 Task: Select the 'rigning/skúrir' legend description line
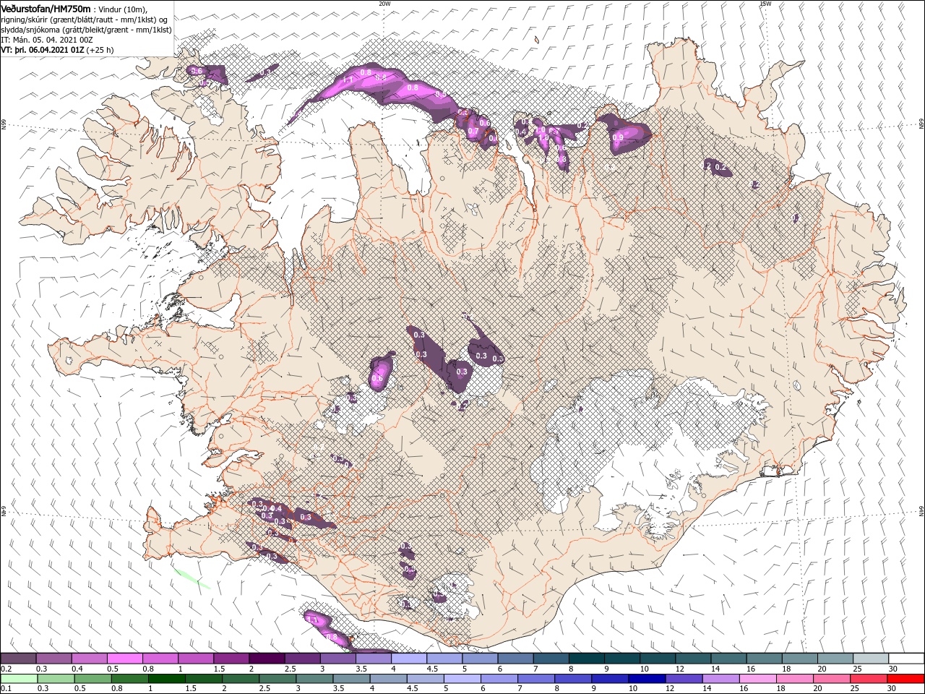pos(85,20)
